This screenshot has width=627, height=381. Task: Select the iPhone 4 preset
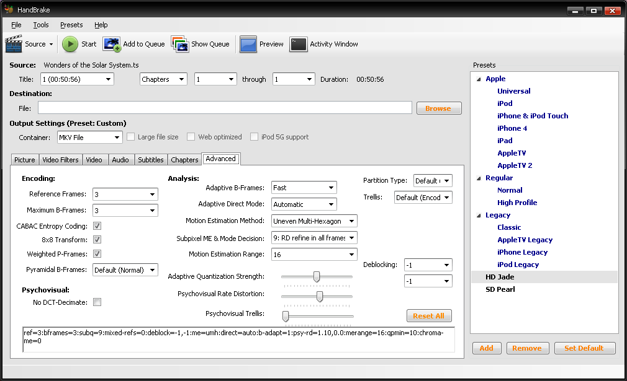[512, 128]
